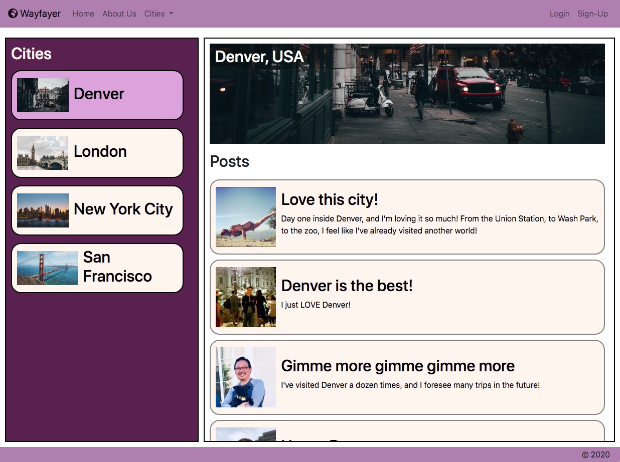The height and width of the screenshot is (462, 620).
Task: Select Denver in the cities list
Action: click(x=97, y=95)
